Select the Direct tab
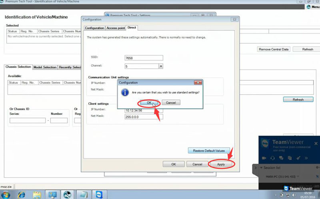The height and width of the screenshot is (199, 320). 132,28
